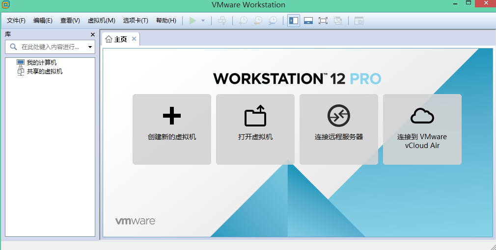The width and height of the screenshot is (496, 250).
Task: Click the Unity mode toolbar icon
Action: (338, 21)
